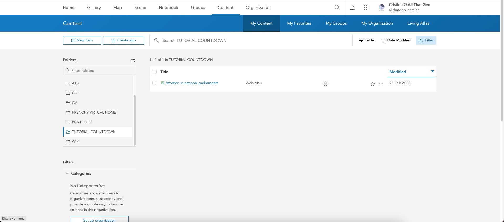Click the Web Map thumbnail icon

(163, 83)
